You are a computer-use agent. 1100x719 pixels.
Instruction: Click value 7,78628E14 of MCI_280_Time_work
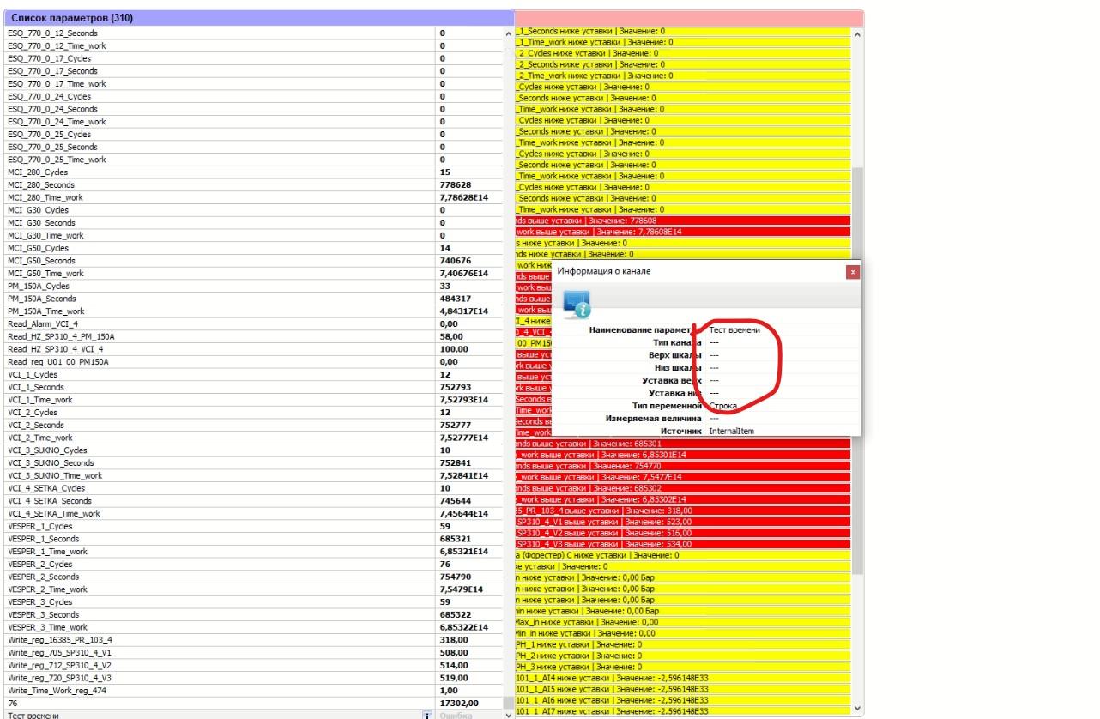pyautogui.click(x=463, y=197)
